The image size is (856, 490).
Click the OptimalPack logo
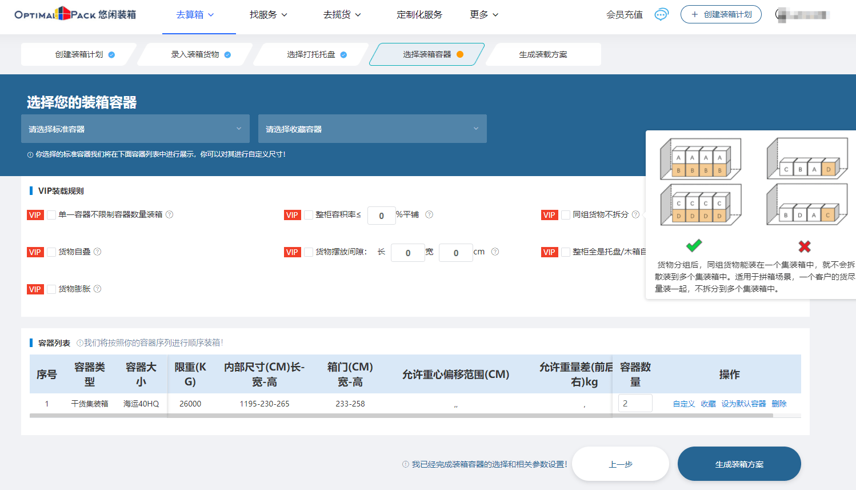click(x=75, y=14)
